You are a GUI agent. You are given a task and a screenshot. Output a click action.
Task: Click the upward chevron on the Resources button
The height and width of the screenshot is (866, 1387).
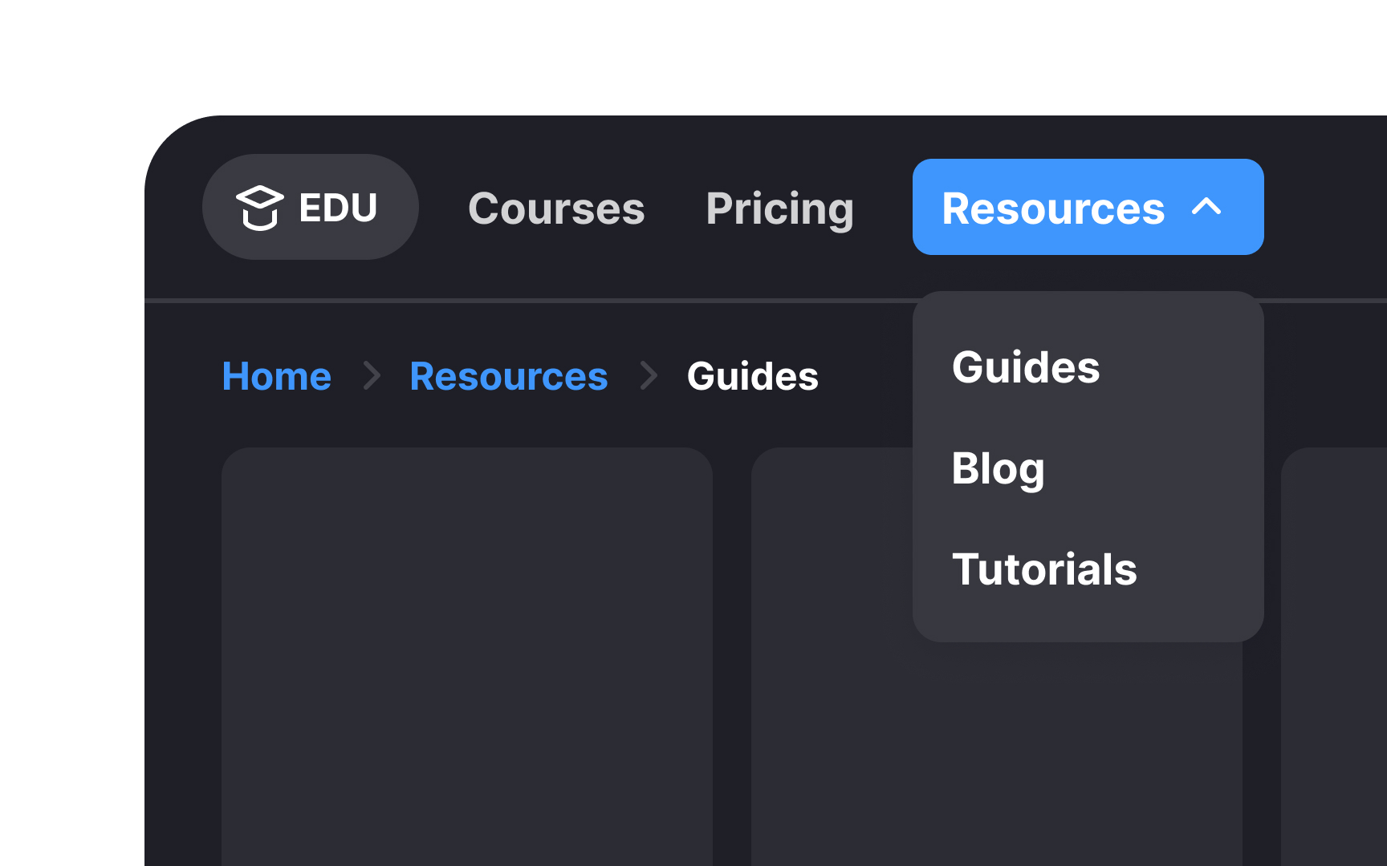tap(1207, 207)
